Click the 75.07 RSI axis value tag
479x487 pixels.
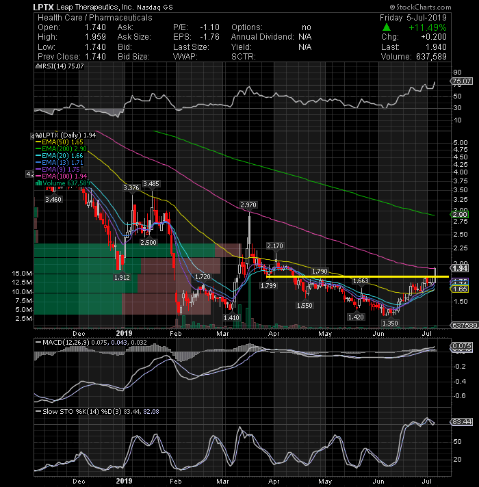(462, 81)
